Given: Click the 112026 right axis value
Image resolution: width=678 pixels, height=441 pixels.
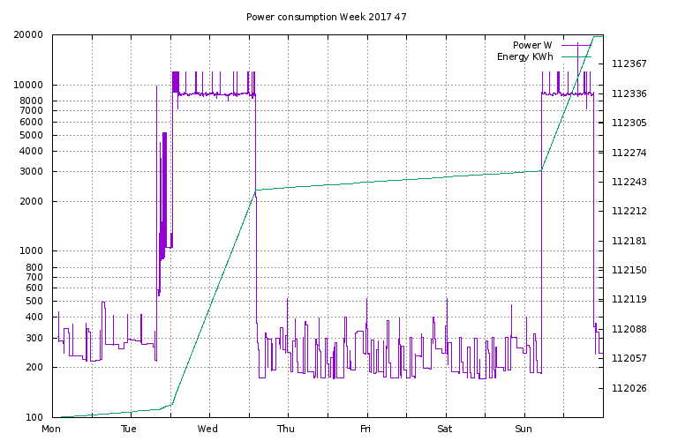Looking at the screenshot, I should tap(629, 388).
